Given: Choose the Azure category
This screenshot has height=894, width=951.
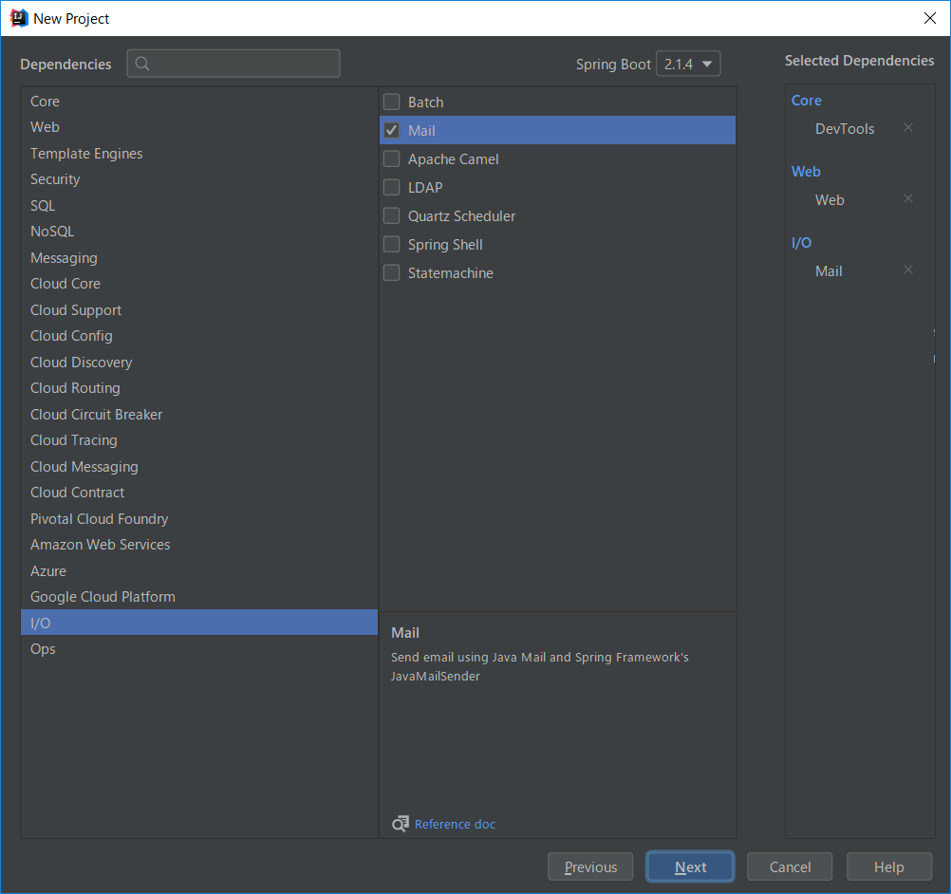Looking at the screenshot, I should coord(199,570).
